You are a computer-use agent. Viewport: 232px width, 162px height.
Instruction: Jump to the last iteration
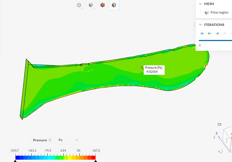(224, 34)
